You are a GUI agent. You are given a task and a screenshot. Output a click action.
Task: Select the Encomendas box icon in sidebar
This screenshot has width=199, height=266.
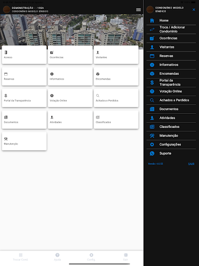click(152, 74)
